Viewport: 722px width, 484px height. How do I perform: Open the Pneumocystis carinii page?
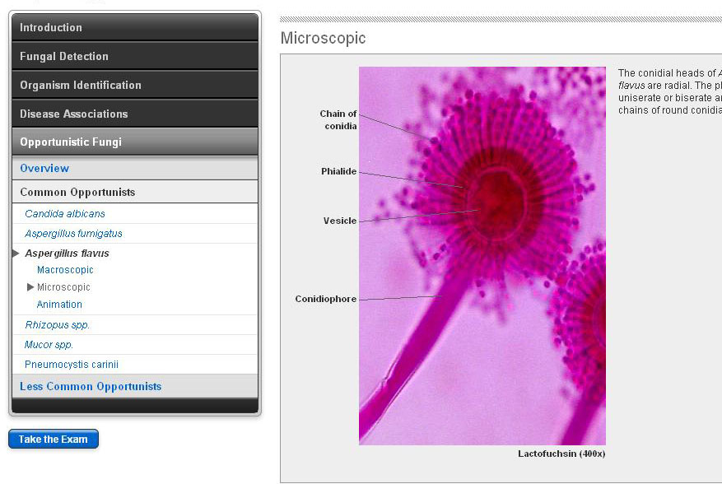[x=72, y=365]
